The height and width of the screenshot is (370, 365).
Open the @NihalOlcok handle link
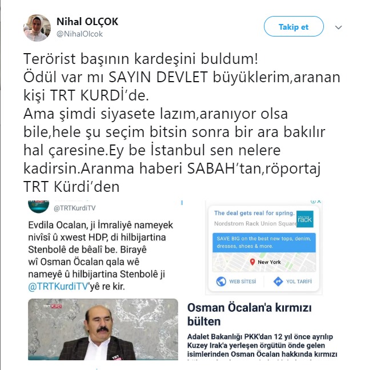[x=79, y=34]
